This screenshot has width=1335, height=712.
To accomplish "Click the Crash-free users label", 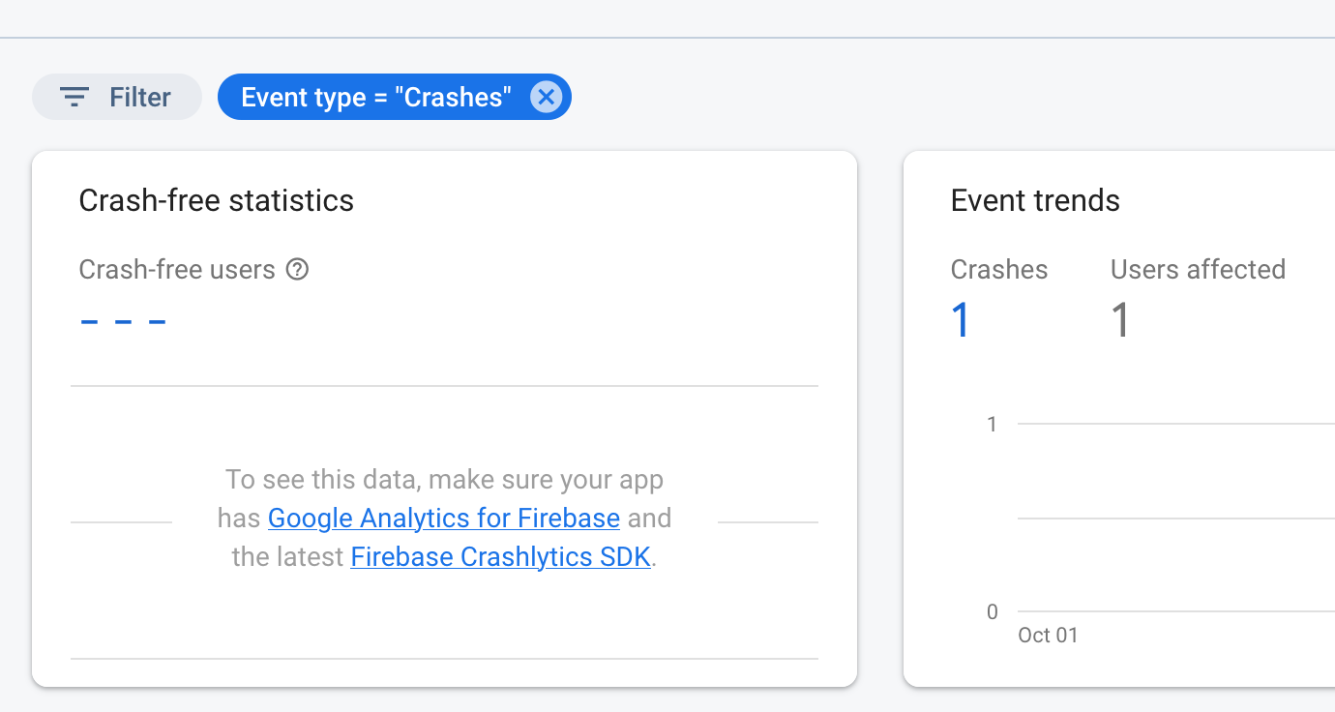I will pos(177,270).
